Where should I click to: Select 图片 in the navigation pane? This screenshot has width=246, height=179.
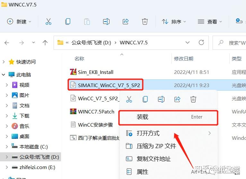point(24,95)
